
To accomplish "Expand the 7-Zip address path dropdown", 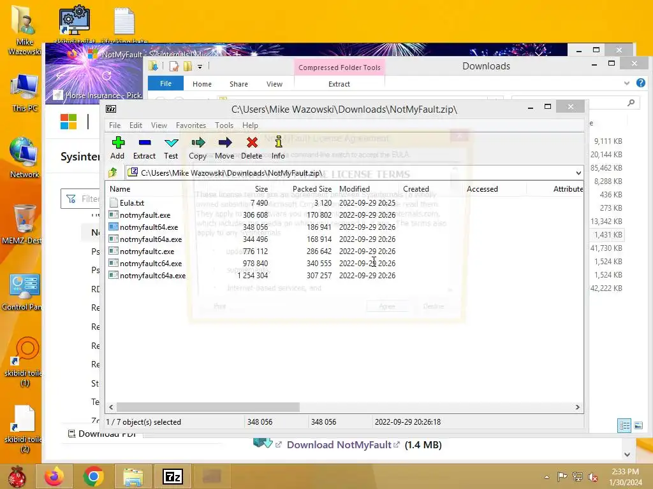I will [578, 173].
